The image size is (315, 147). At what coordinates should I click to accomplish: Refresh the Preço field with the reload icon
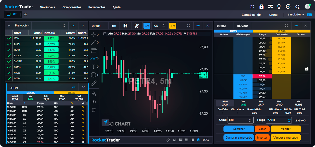click(x=289, y=120)
